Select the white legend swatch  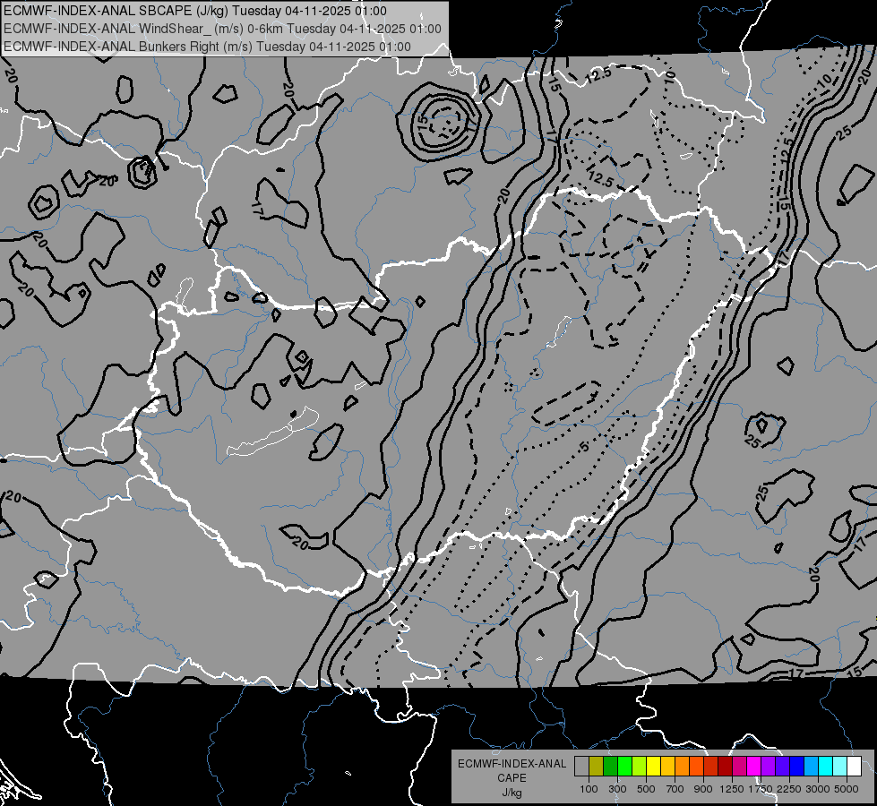(x=854, y=766)
